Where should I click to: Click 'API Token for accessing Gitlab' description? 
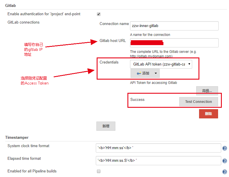[154, 83]
